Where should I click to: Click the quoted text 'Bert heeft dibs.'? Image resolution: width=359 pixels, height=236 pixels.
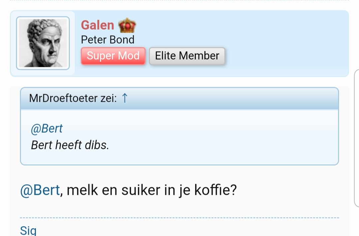[x=70, y=145]
